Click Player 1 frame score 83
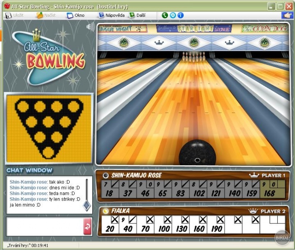295x250 pixels. [x=180, y=193]
